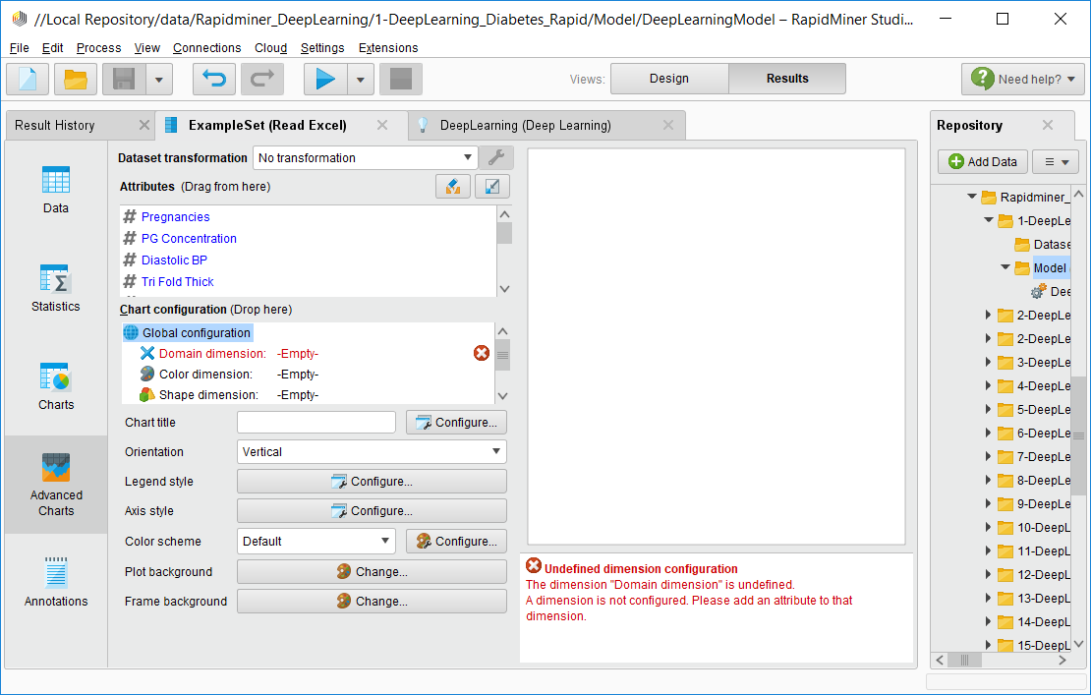
Task: Open the Annotations view
Action: pyautogui.click(x=56, y=582)
